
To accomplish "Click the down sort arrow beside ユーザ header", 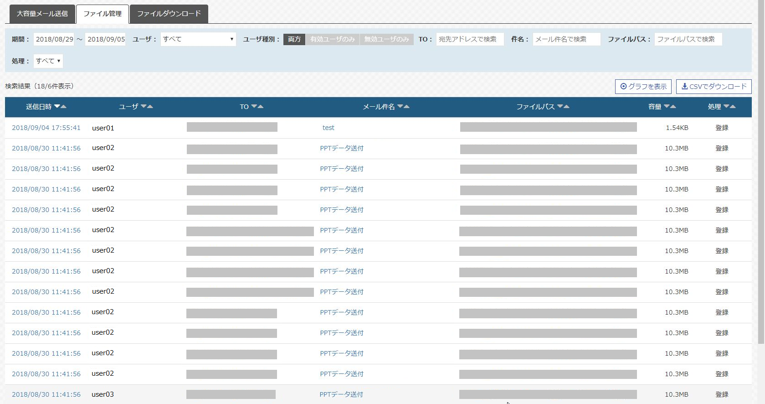I will [144, 106].
